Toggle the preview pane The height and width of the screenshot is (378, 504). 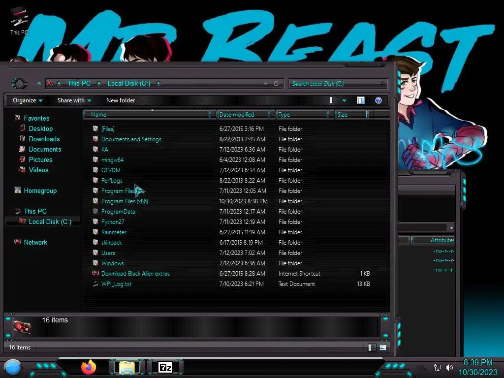361,100
